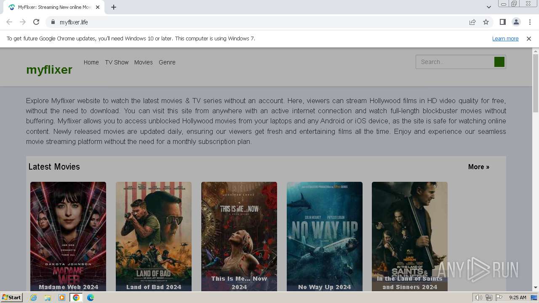This screenshot has width=539, height=303.
Task: View site security lock icon
Action: point(53,22)
